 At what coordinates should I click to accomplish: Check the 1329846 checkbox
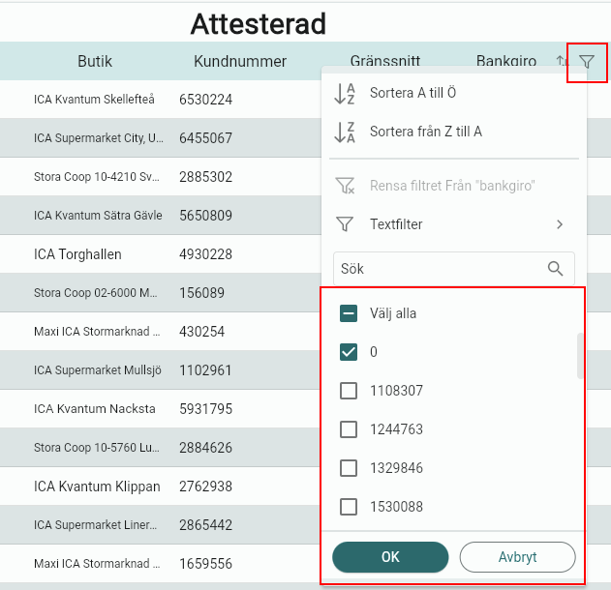click(x=349, y=468)
